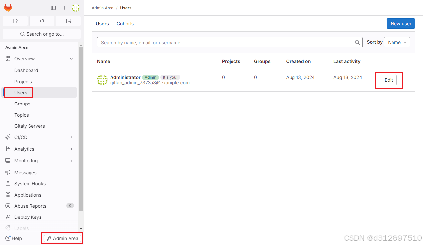Open Groups in the sidebar
423x245 pixels.
22,104
